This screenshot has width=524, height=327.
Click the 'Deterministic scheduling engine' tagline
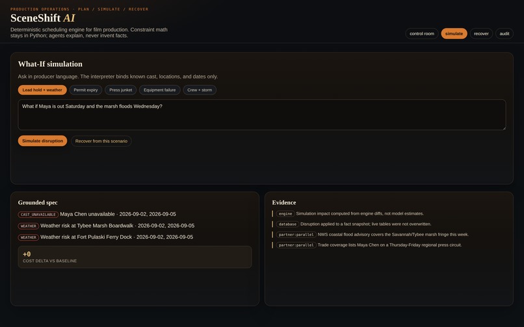(89, 32)
